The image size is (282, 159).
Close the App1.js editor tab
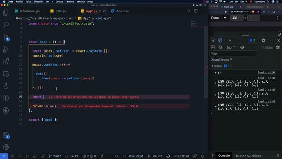tap(104, 11)
